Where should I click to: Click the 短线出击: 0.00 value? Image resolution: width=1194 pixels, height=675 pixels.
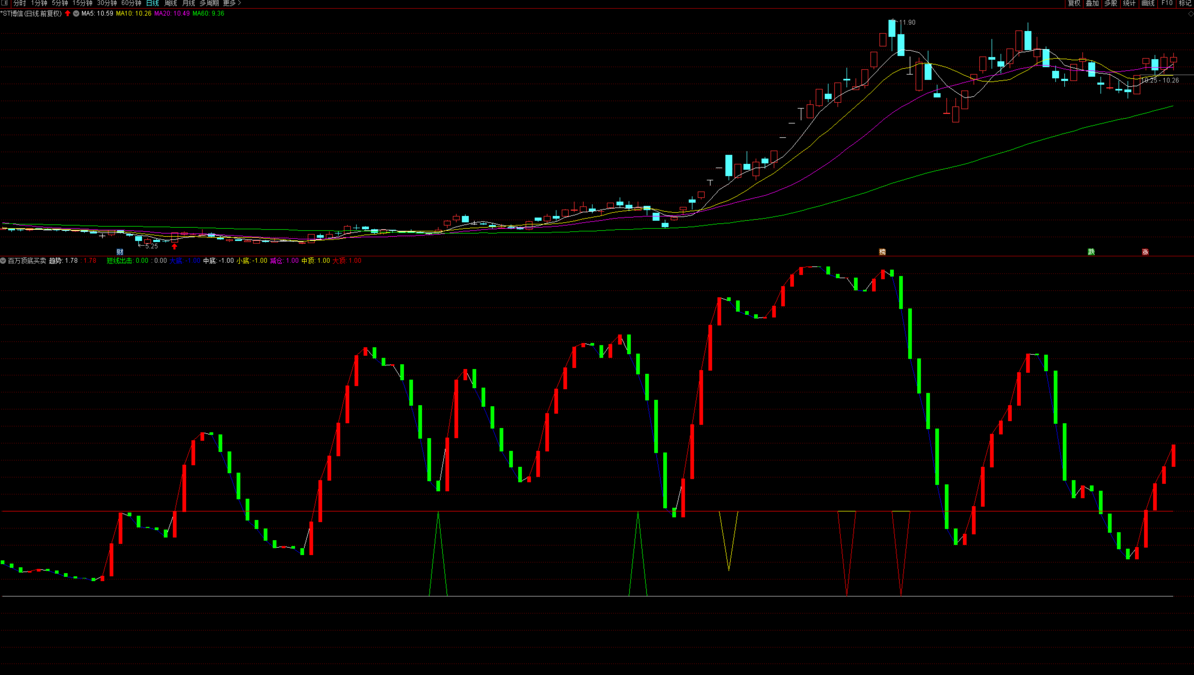(x=128, y=260)
